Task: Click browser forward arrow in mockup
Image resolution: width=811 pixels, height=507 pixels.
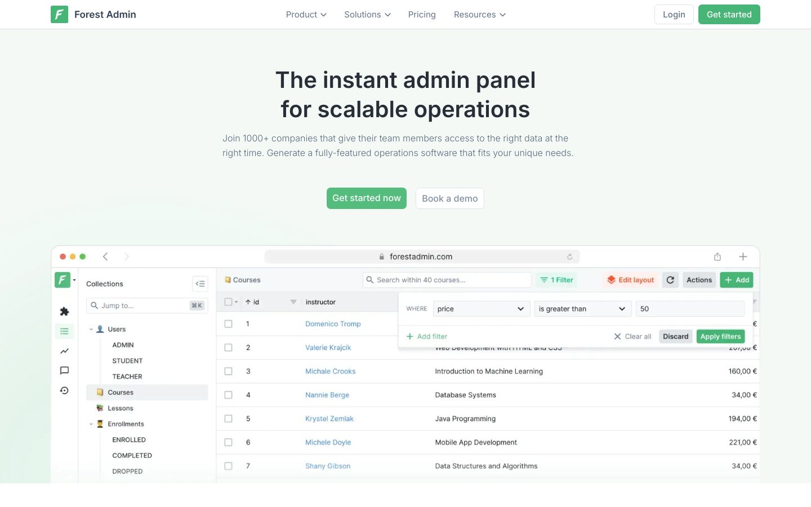Action: tap(127, 257)
